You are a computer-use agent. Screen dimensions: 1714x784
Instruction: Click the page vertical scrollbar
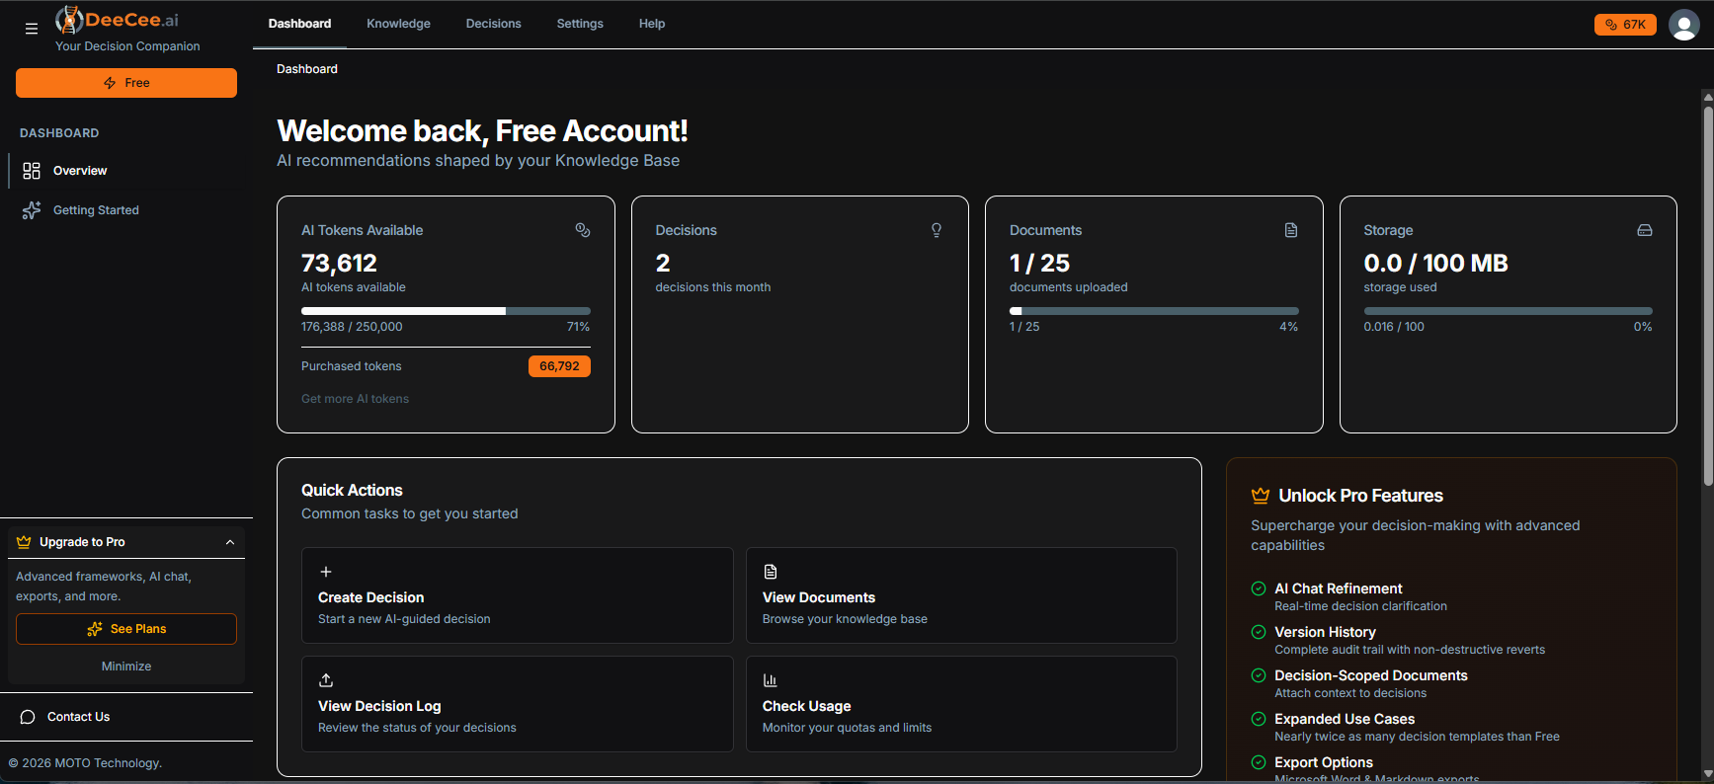[x=1708, y=296]
